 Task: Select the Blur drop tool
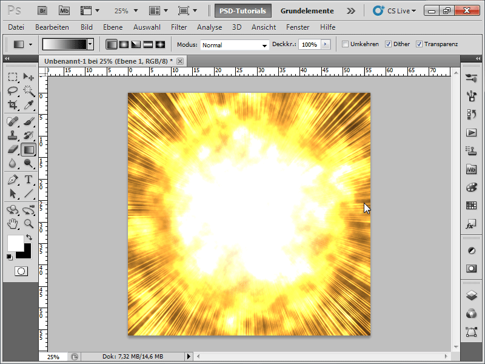(x=13, y=163)
